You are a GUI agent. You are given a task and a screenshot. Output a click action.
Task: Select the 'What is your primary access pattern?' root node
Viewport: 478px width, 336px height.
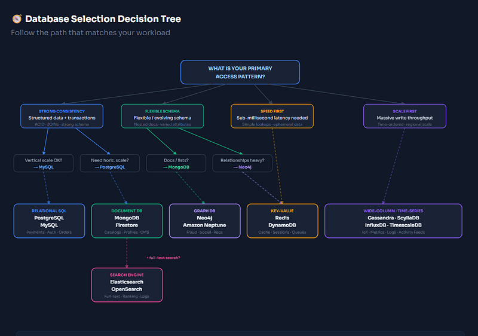click(x=240, y=72)
